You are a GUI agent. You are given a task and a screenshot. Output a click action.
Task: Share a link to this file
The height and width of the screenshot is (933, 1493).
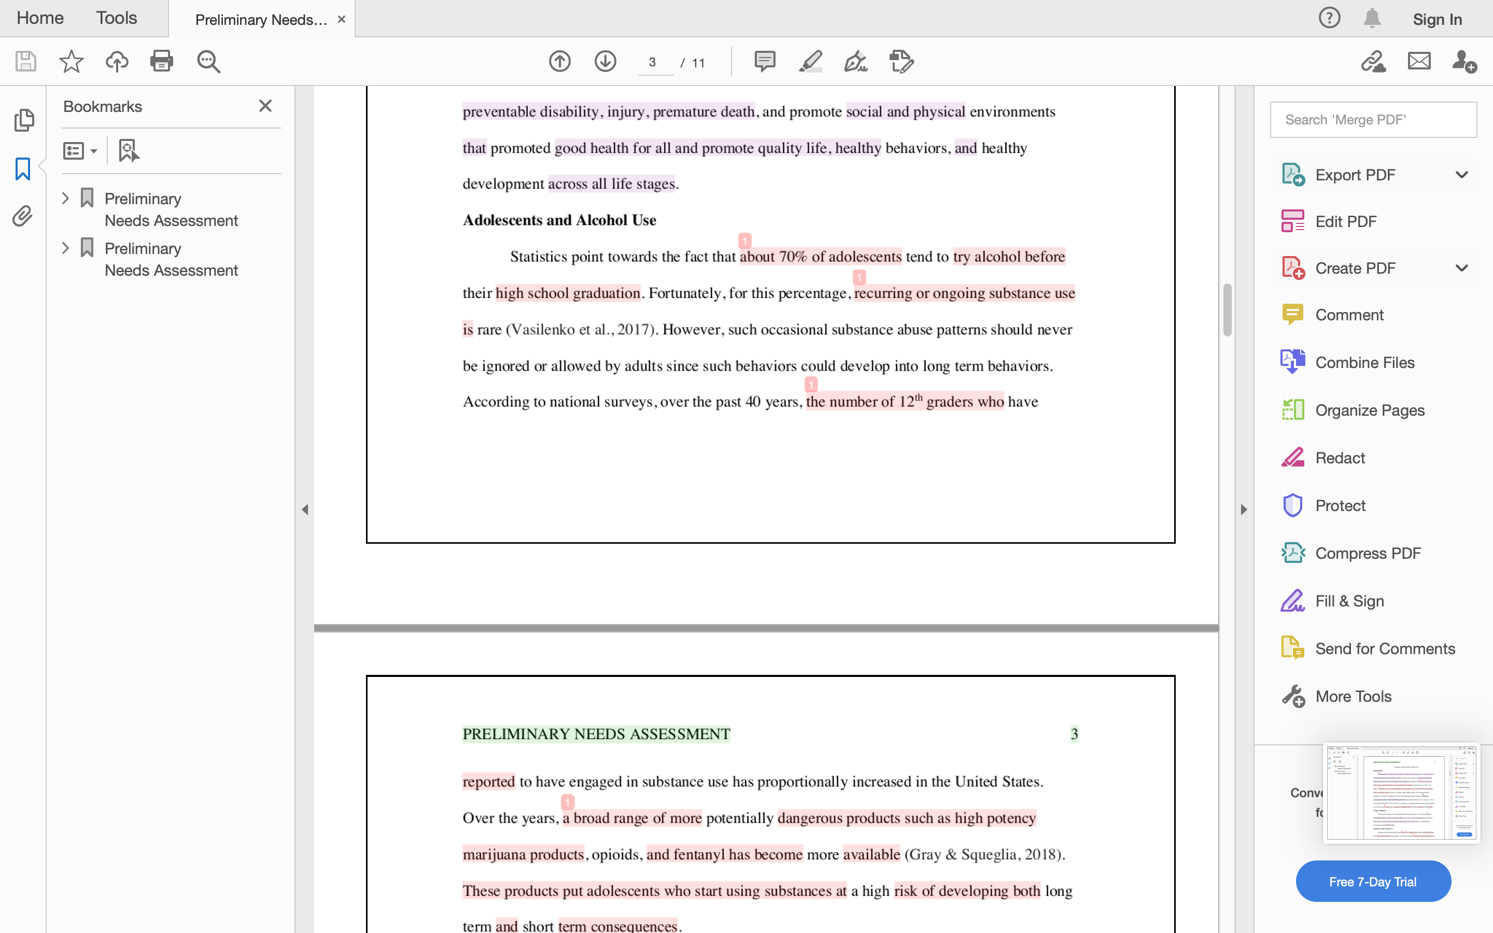click(x=1373, y=61)
